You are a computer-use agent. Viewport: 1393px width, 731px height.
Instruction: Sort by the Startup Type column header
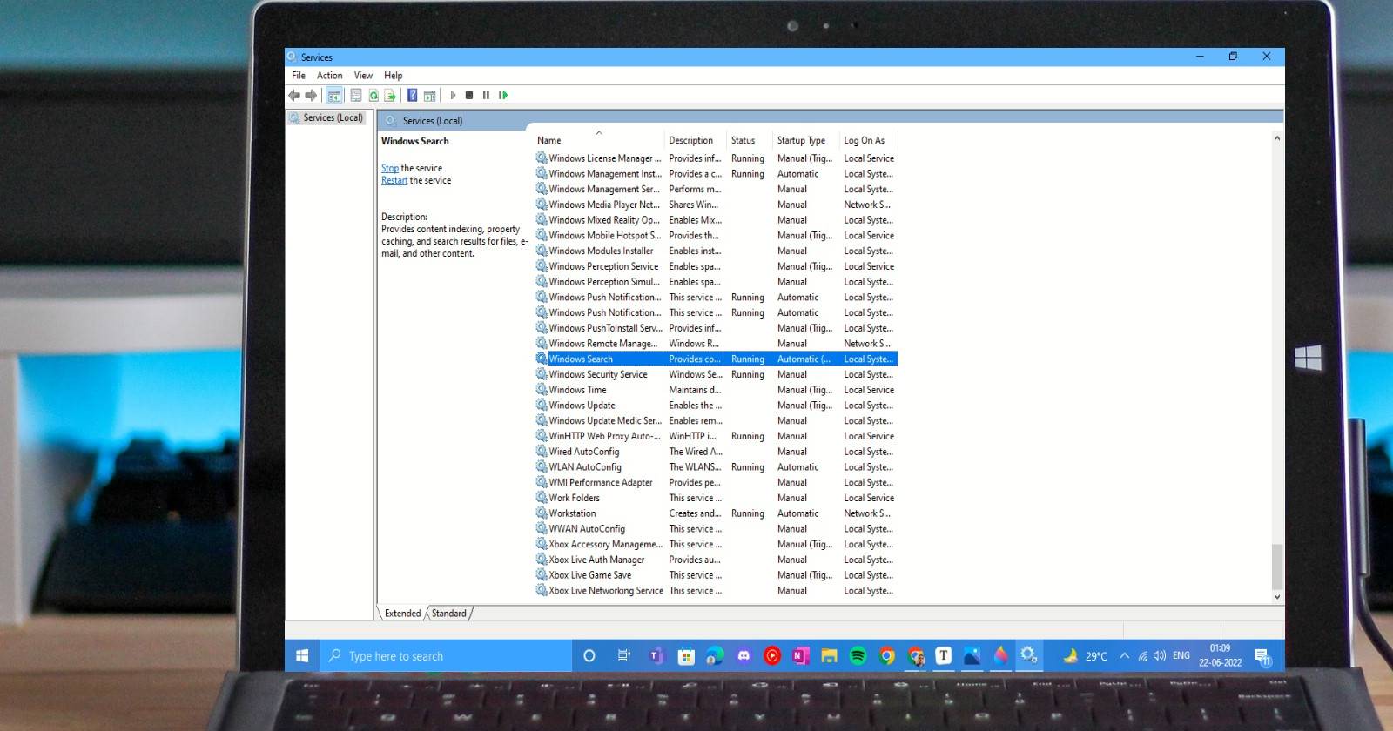[x=801, y=140]
